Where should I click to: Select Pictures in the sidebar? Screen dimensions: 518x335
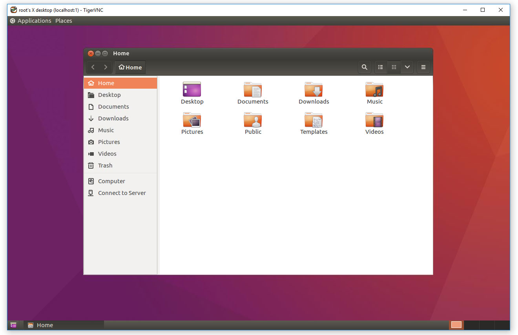coord(120,142)
